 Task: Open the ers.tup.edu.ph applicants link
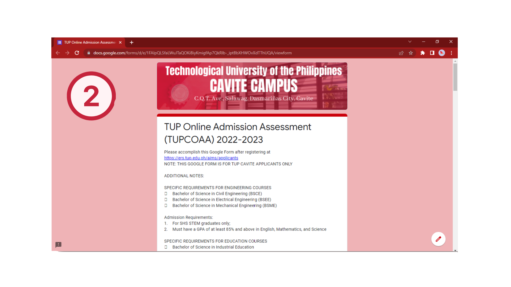coord(201,158)
